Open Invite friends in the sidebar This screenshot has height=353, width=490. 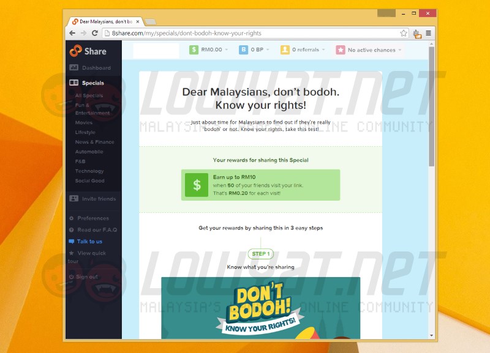coord(98,199)
